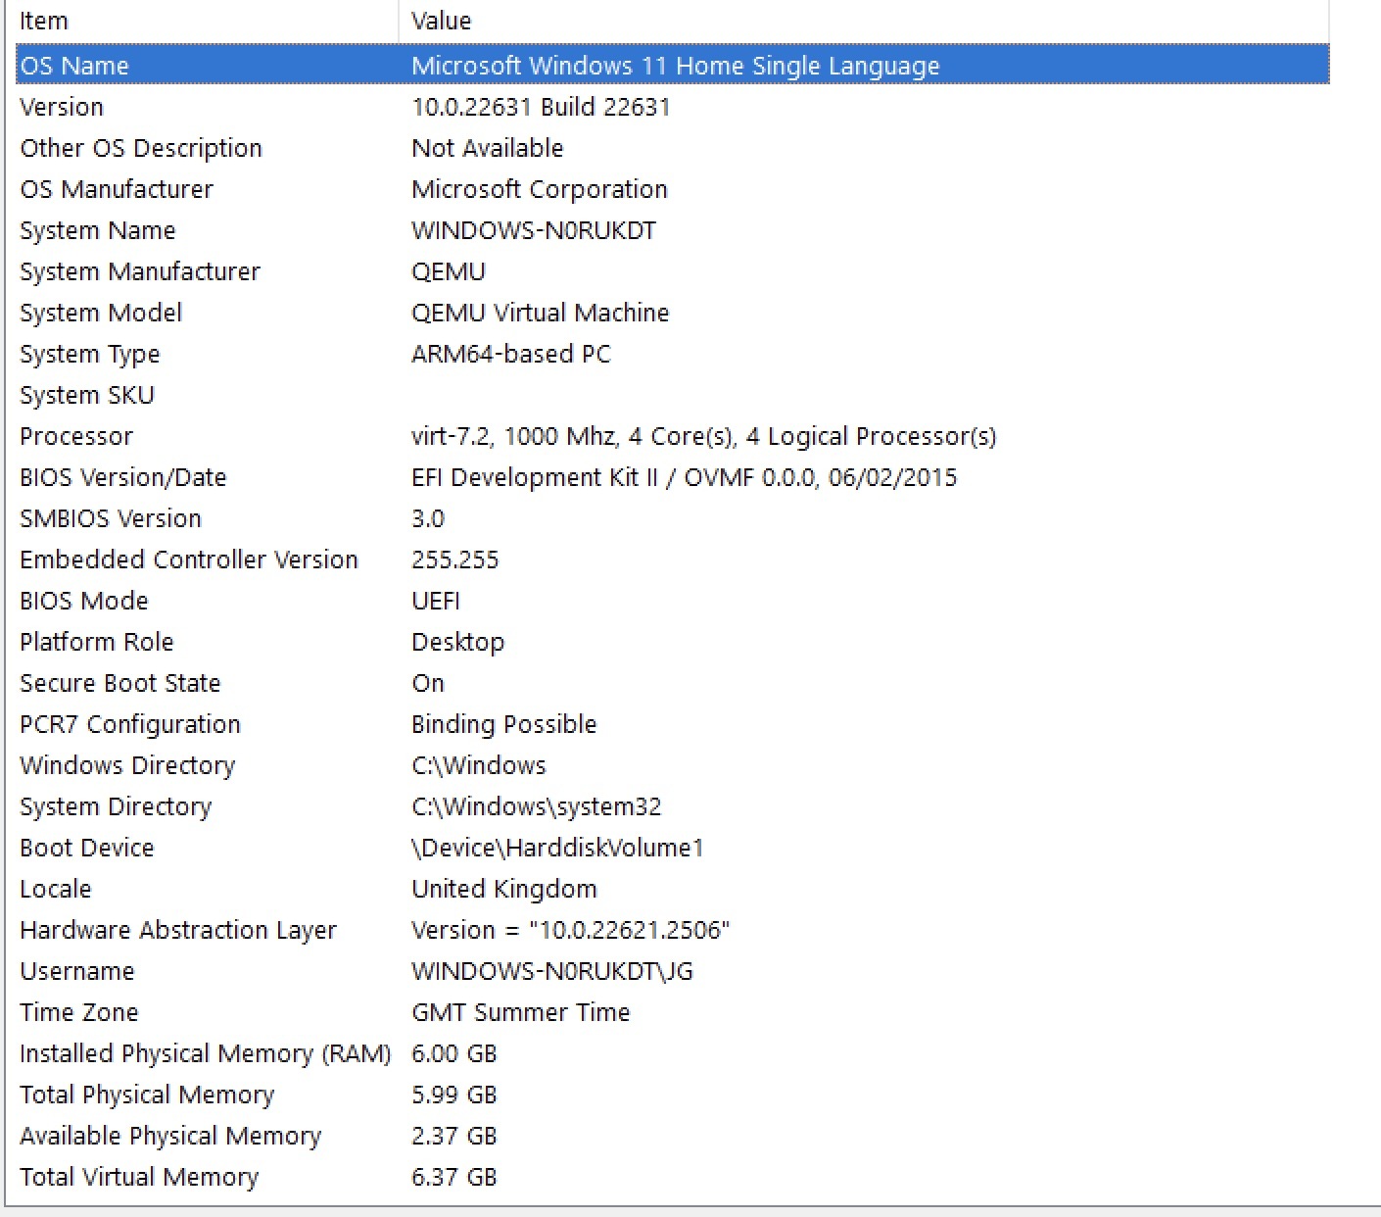The width and height of the screenshot is (1381, 1217).
Task: Click the C:\Windows value
Action: (x=479, y=765)
